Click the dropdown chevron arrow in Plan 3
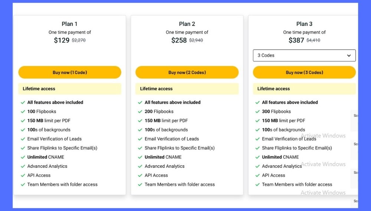 coord(349,56)
